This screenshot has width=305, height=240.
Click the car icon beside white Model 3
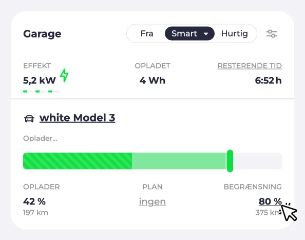coord(29,118)
